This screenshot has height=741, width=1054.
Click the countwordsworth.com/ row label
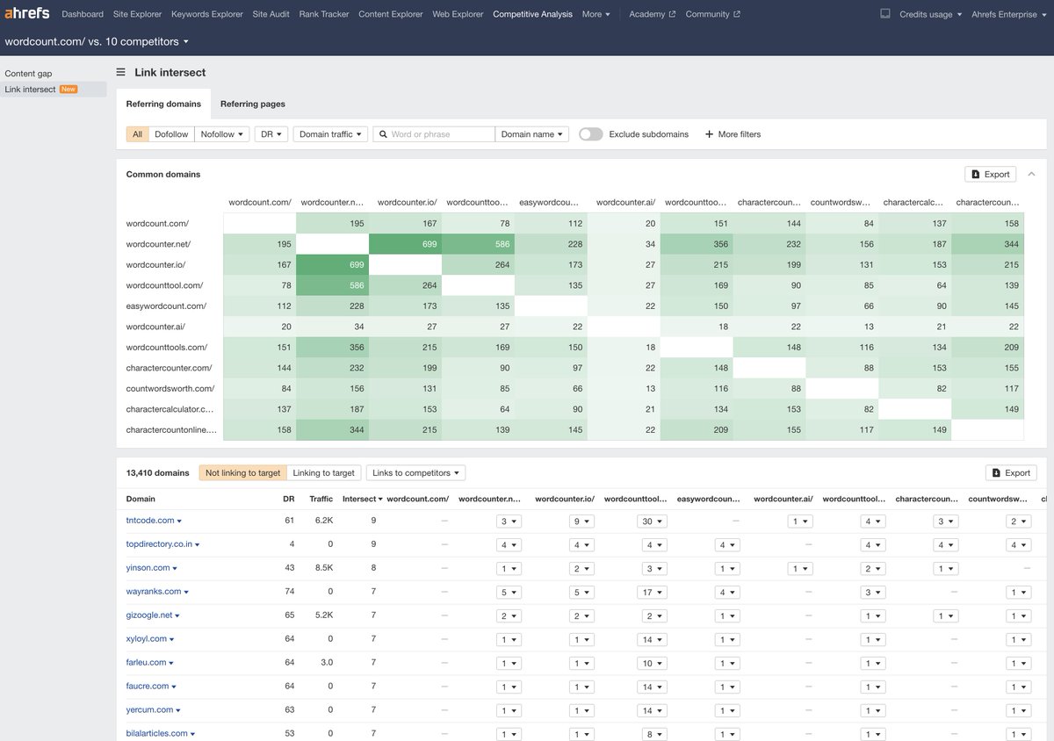click(170, 389)
